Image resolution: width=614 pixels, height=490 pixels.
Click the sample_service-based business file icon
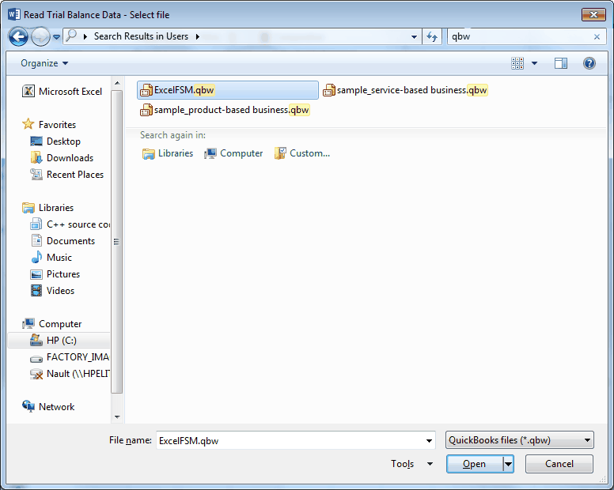tap(329, 90)
